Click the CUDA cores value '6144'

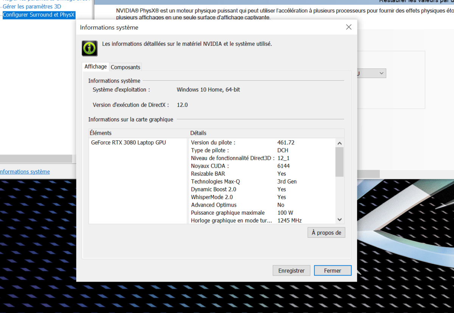284,166
